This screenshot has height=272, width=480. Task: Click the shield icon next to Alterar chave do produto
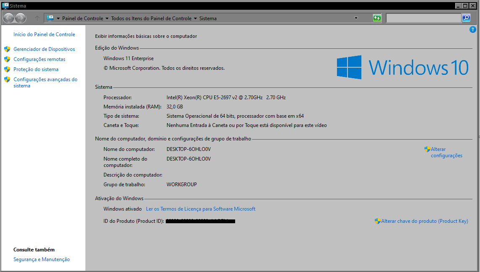tap(377, 221)
